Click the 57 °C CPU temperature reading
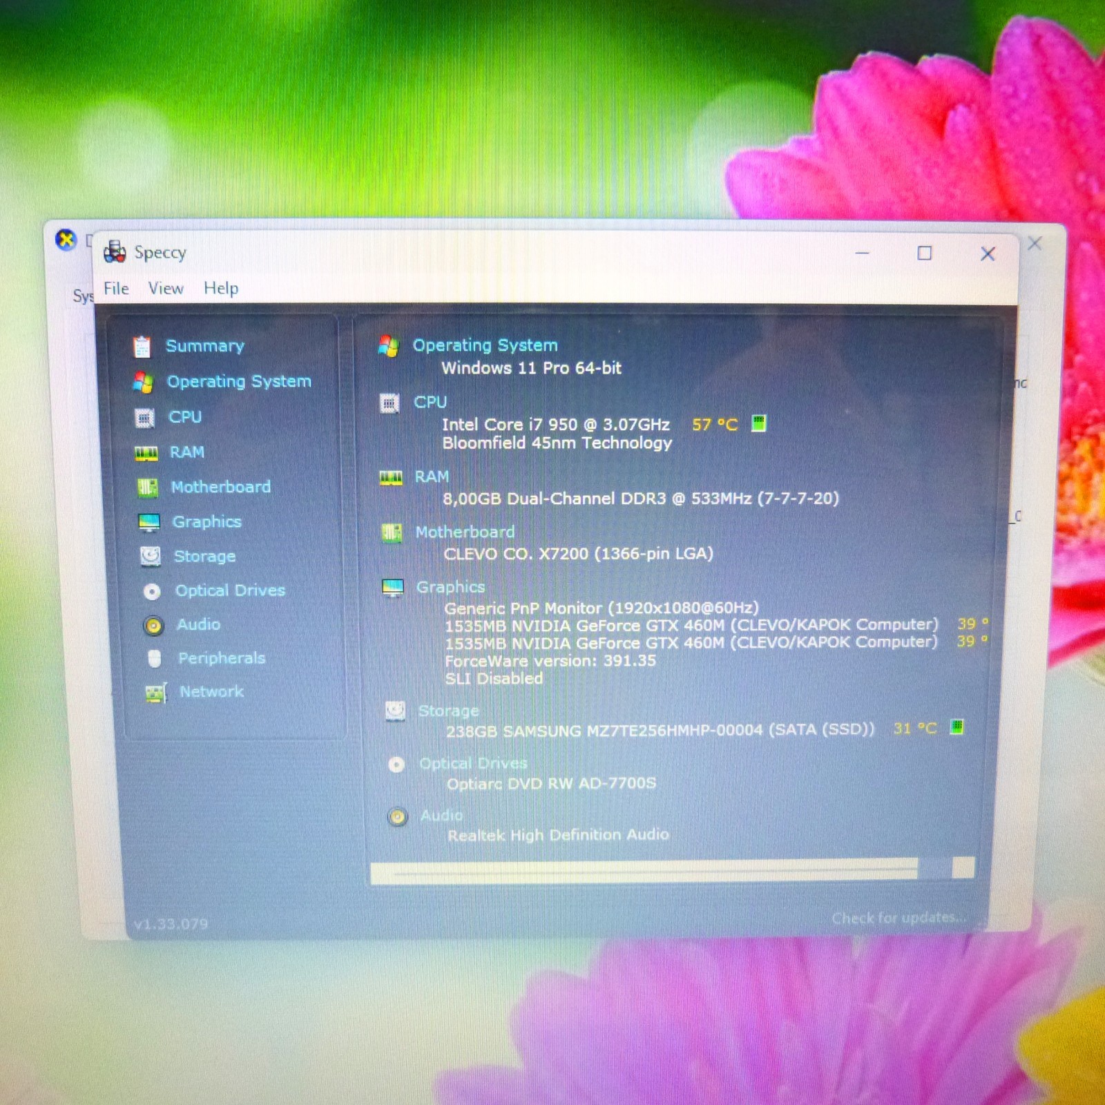 [715, 424]
